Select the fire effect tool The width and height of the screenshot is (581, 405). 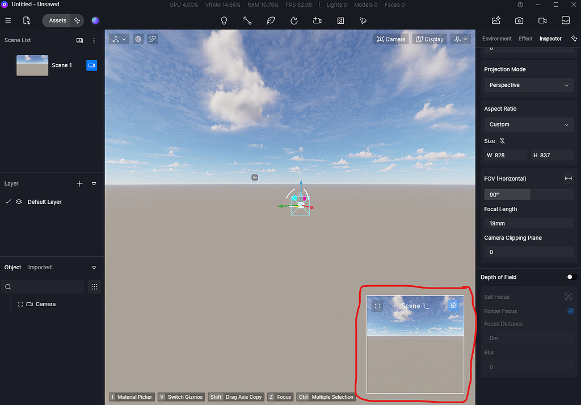coord(294,20)
